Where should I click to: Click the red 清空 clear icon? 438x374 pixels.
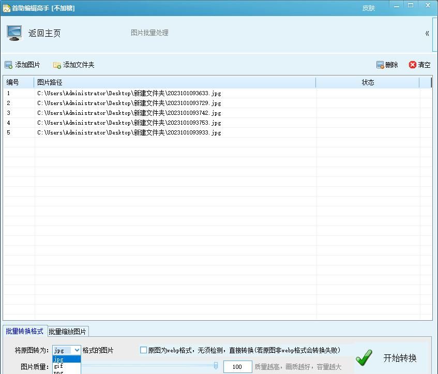(412, 65)
